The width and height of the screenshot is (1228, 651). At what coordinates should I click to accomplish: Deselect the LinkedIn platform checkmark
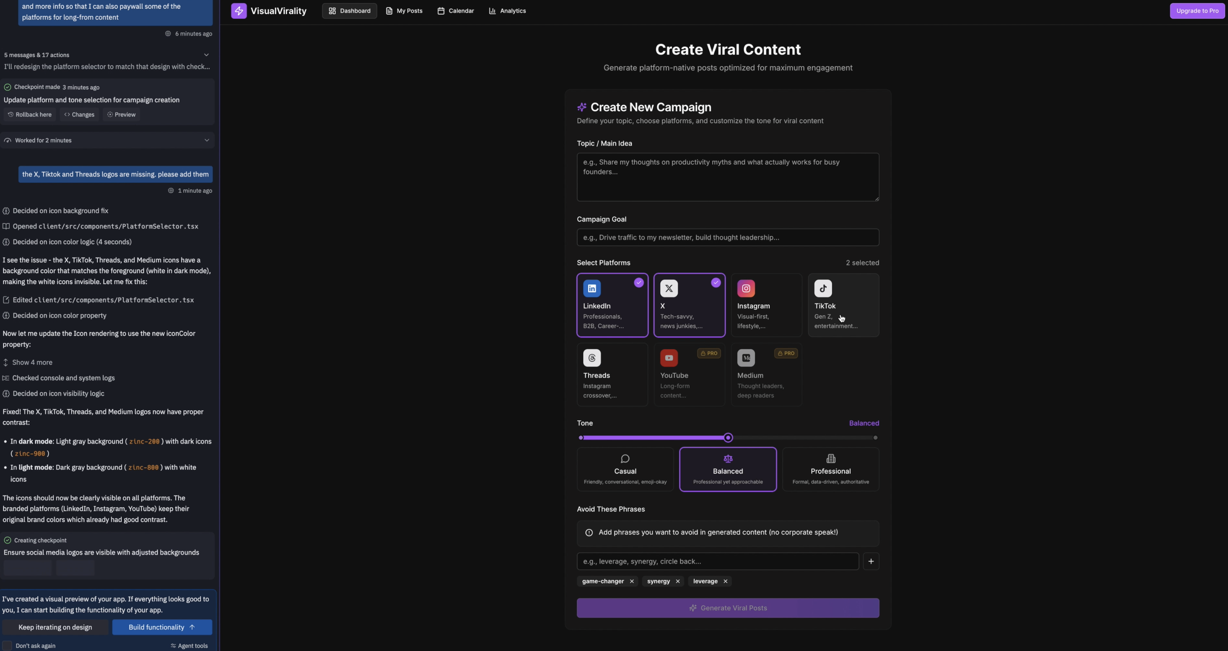pyautogui.click(x=638, y=283)
